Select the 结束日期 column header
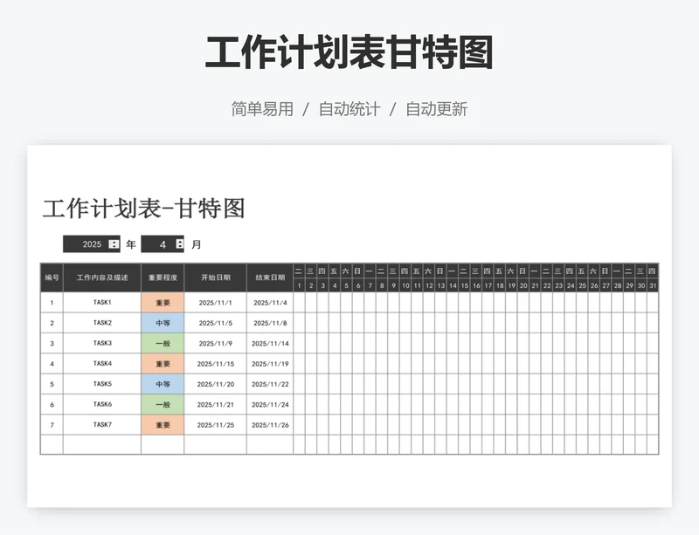Viewport: 699px width, 535px height. [267, 276]
